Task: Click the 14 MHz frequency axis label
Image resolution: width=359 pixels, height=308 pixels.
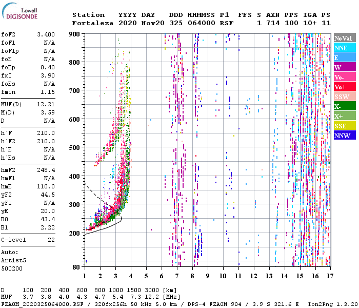Action: [x=285, y=276]
